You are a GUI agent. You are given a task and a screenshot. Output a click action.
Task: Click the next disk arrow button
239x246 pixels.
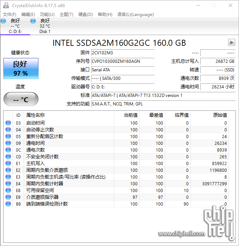232,43
